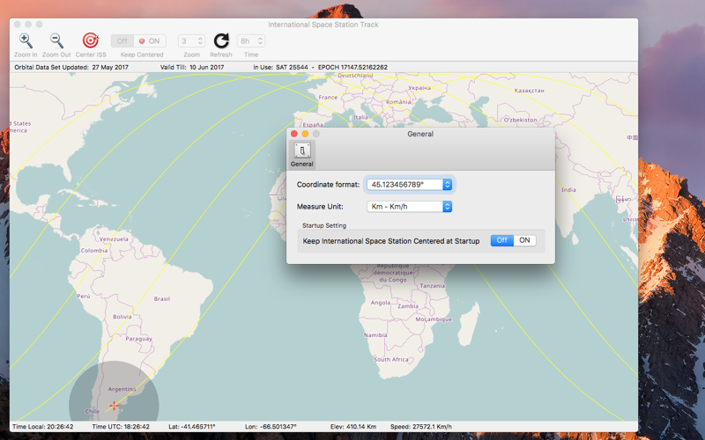The width and height of the screenshot is (705, 440).
Task: Open the Coordinate format dropdown
Action: (x=409, y=185)
